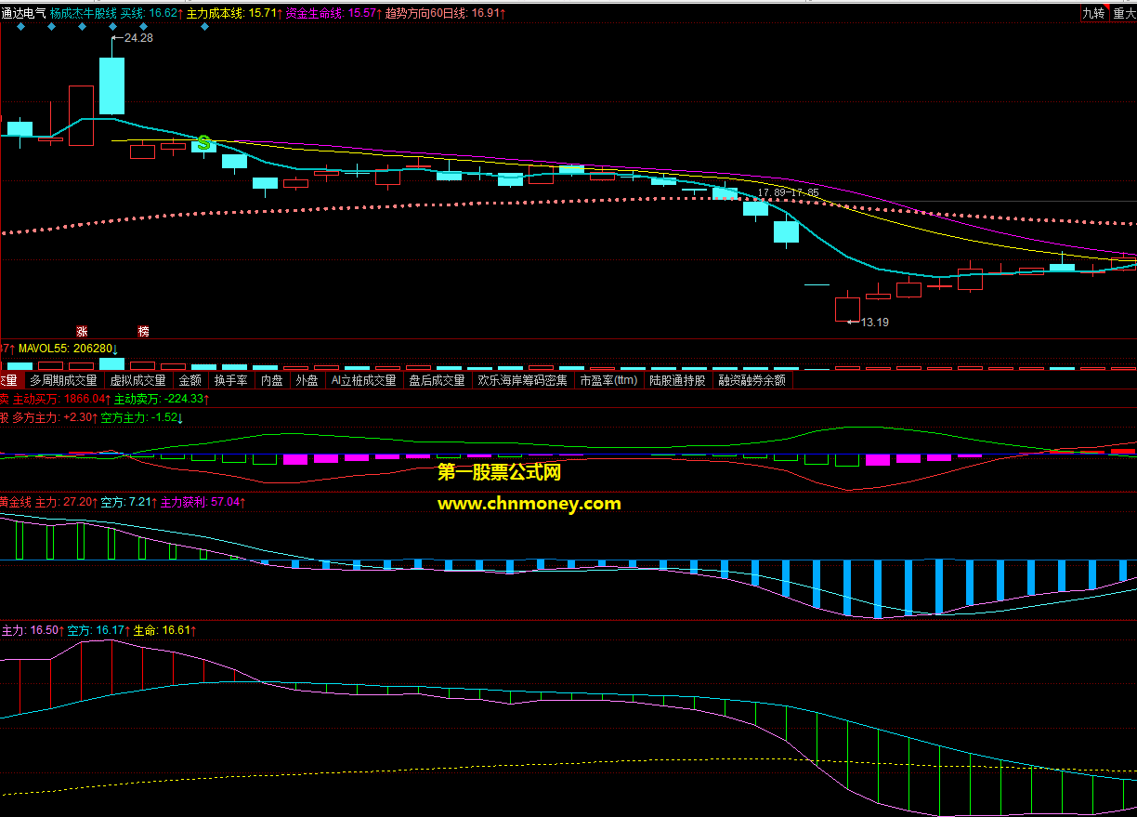Click the 买线 16.62 value
This screenshot has height=817, width=1137.
tap(152, 14)
